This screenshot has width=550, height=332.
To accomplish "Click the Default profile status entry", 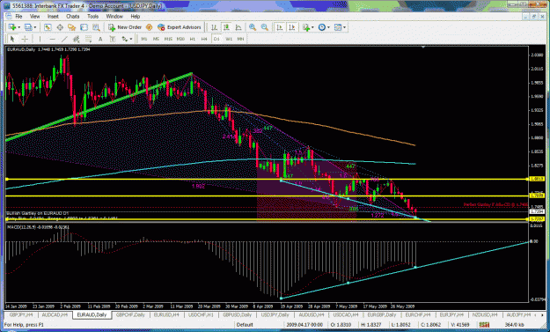I will [x=245, y=325].
